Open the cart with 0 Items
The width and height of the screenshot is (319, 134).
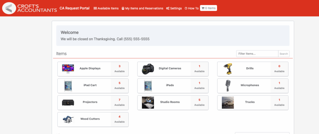[208, 8]
